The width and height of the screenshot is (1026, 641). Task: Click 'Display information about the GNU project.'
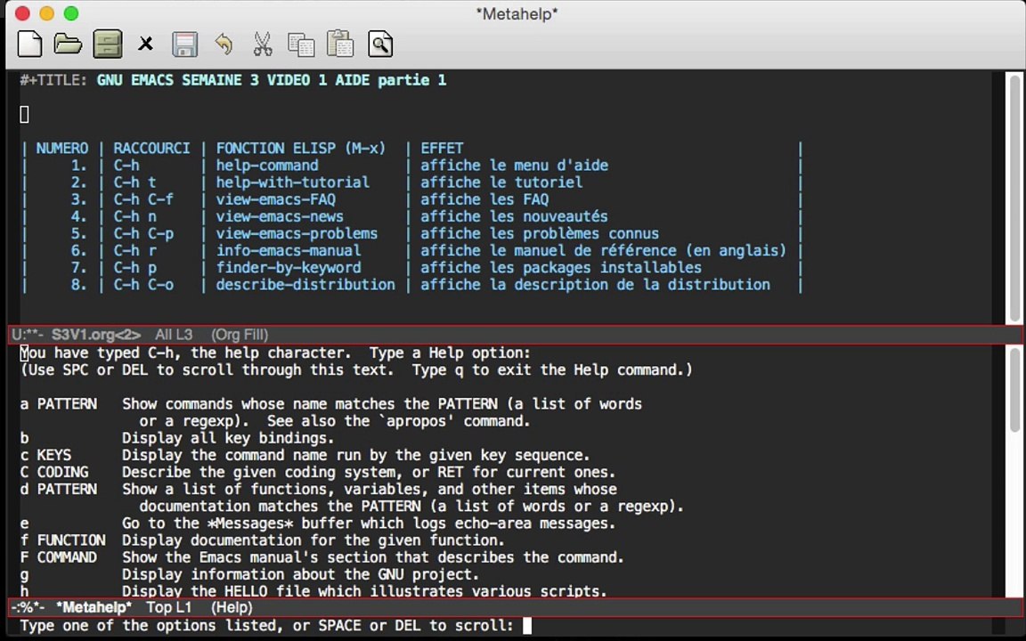(300, 574)
